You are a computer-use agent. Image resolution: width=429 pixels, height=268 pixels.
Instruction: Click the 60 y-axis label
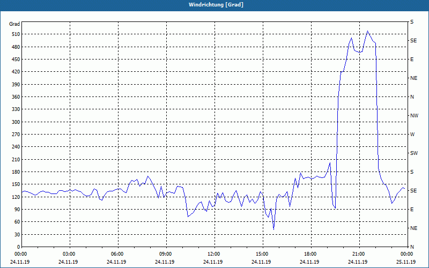(17, 222)
